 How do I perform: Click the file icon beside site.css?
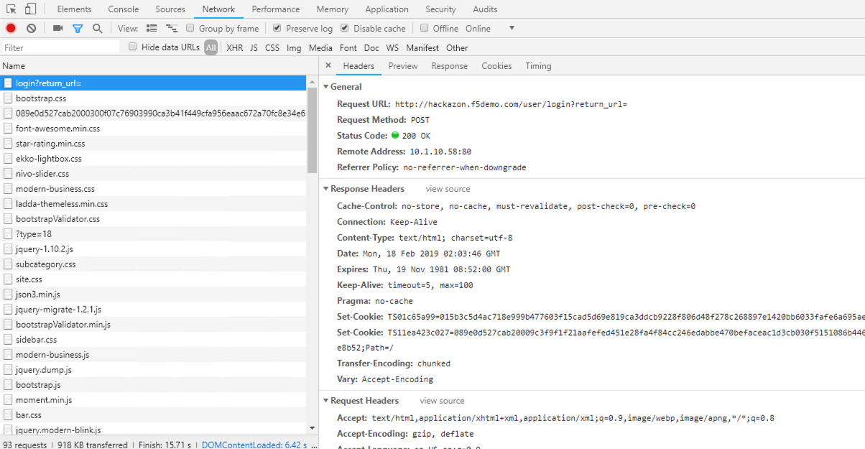[8, 279]
